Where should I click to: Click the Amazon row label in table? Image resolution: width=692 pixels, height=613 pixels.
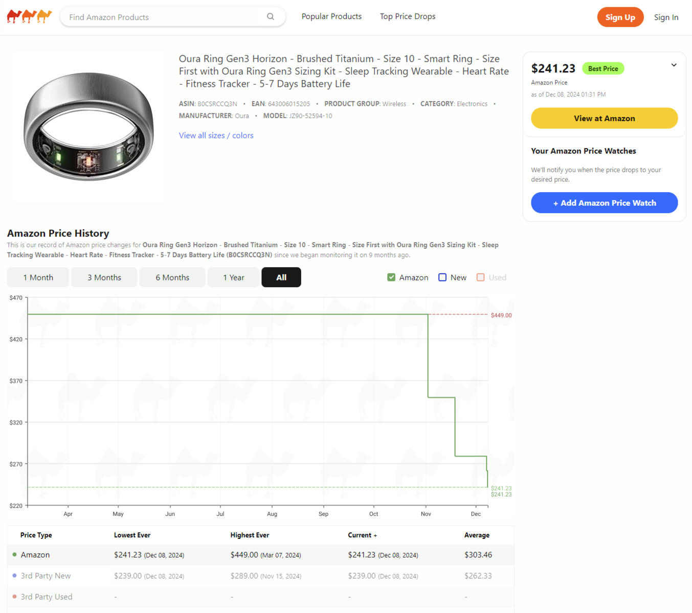point(35,555)
